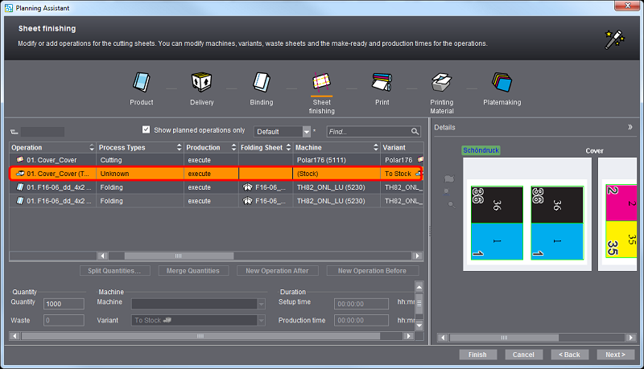This screenshot has height=369, width=644.
Task: Click the magic wand assistant icon
Action: 614,38
